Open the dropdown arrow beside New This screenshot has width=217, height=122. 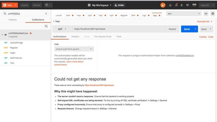(x=16, y=5)
